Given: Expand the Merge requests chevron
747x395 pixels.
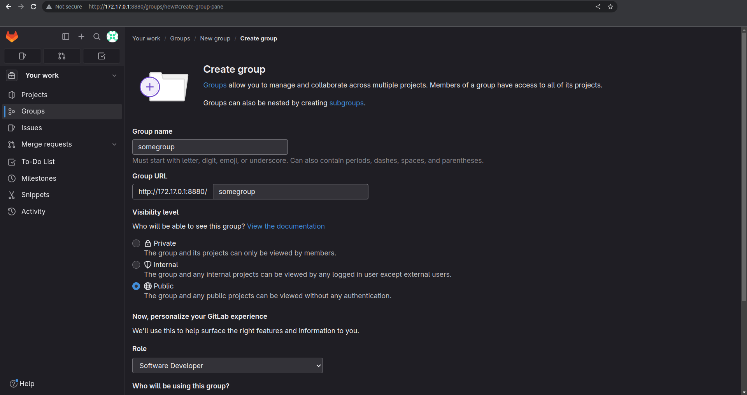Looking at the screenshot, I should (114, 144).
